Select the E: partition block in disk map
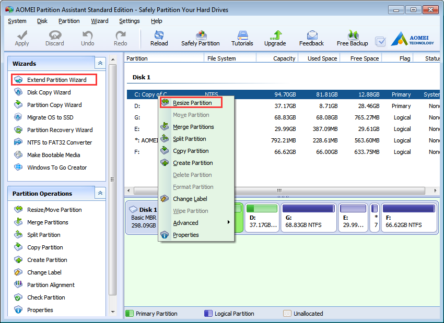Viewport: 444px width, 323px height. pos(353,217)
